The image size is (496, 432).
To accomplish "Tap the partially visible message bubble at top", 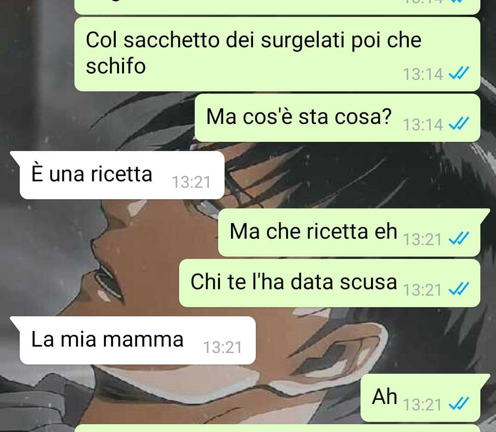I will 277,7.
